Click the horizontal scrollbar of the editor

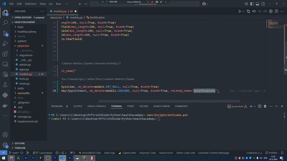click(x=169, y=101)
